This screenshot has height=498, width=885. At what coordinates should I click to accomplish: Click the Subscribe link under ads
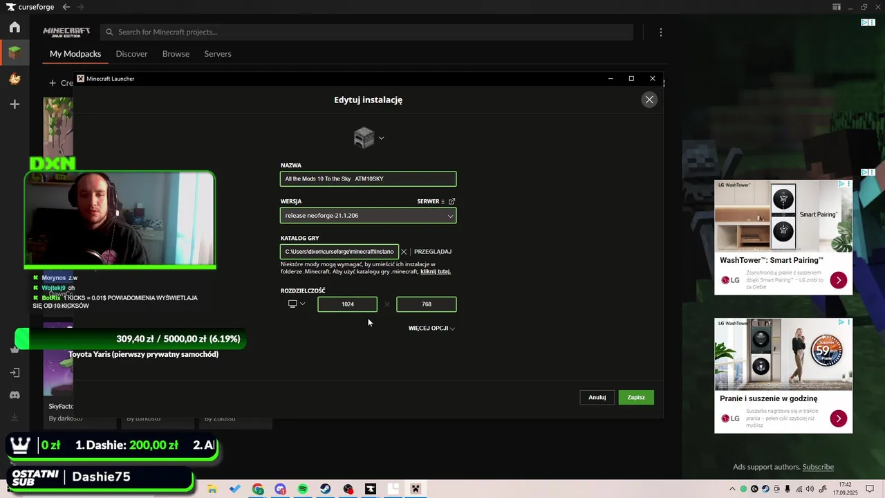pos(818,467)
